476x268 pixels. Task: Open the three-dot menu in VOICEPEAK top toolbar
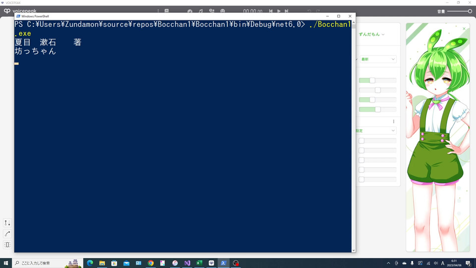158,11
